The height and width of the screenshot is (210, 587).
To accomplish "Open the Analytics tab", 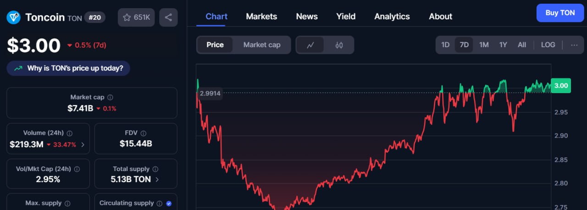I will [392, 17].
